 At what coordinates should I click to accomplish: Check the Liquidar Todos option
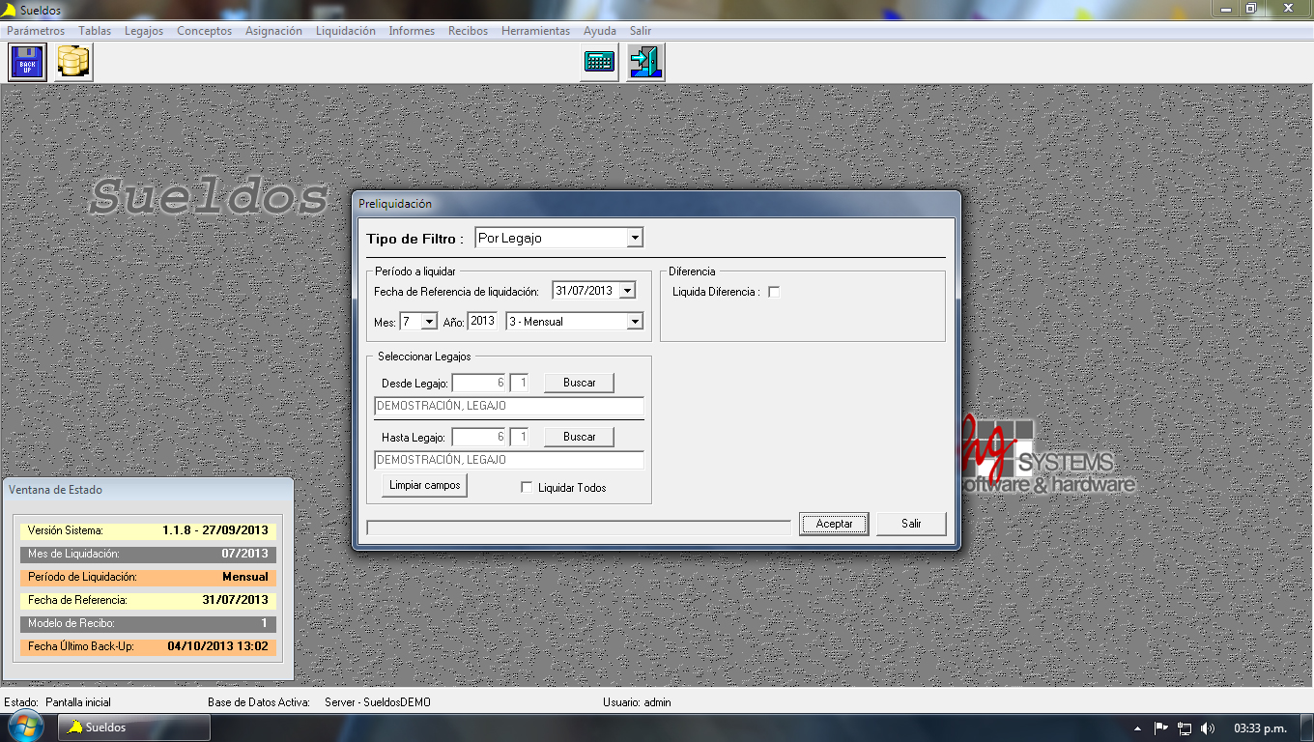(x=527, y=488)
